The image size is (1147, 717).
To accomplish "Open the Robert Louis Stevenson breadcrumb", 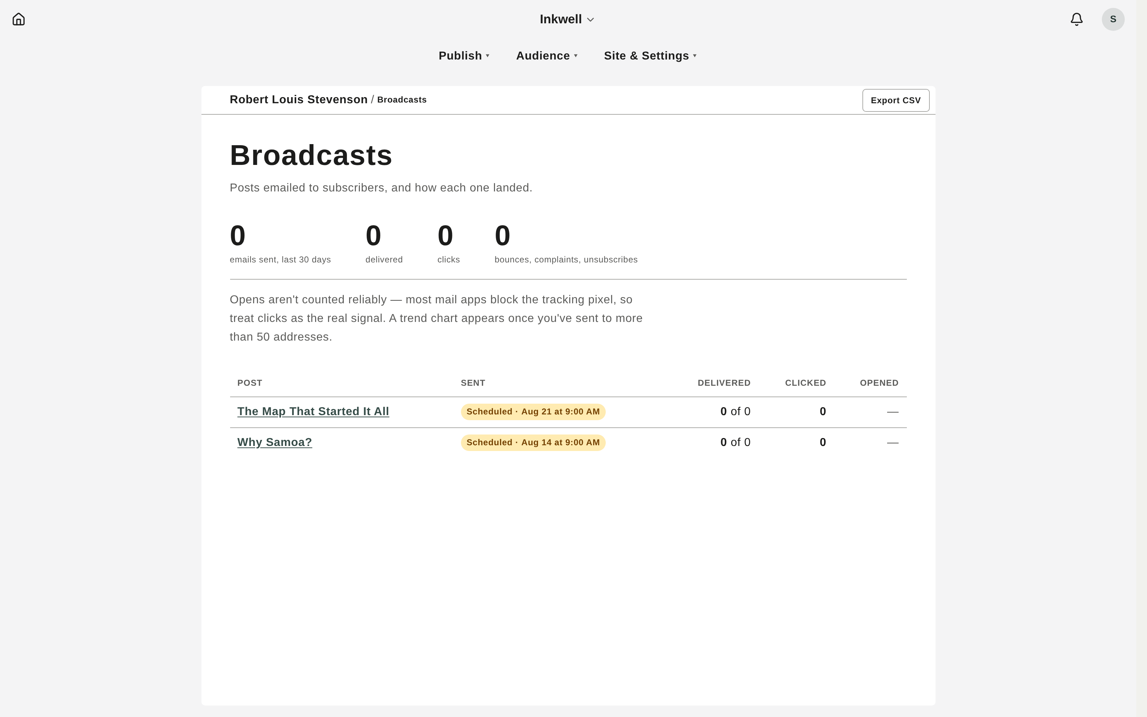I will (299, 100).
